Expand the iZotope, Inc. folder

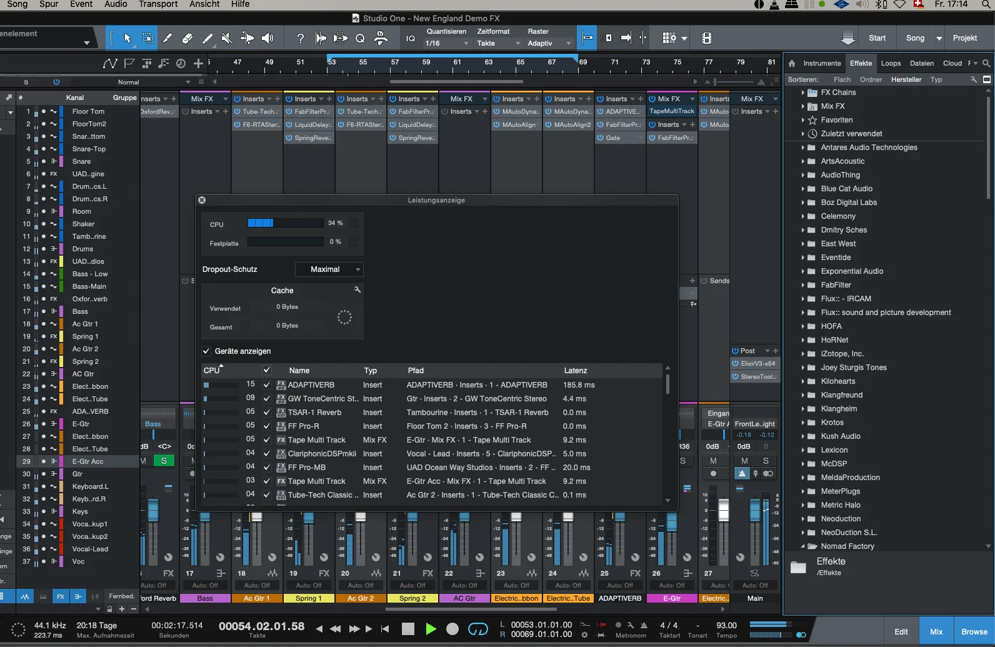[803, 354]
